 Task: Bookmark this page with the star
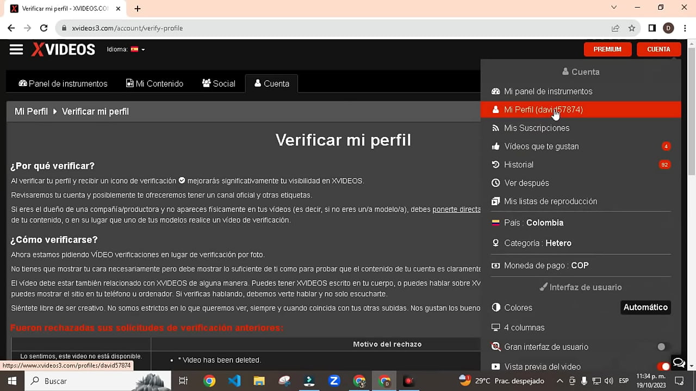point(632,28)
